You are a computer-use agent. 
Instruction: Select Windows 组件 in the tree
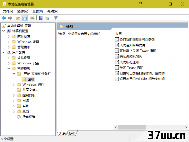pyautogui.click(x=33, y=85)
